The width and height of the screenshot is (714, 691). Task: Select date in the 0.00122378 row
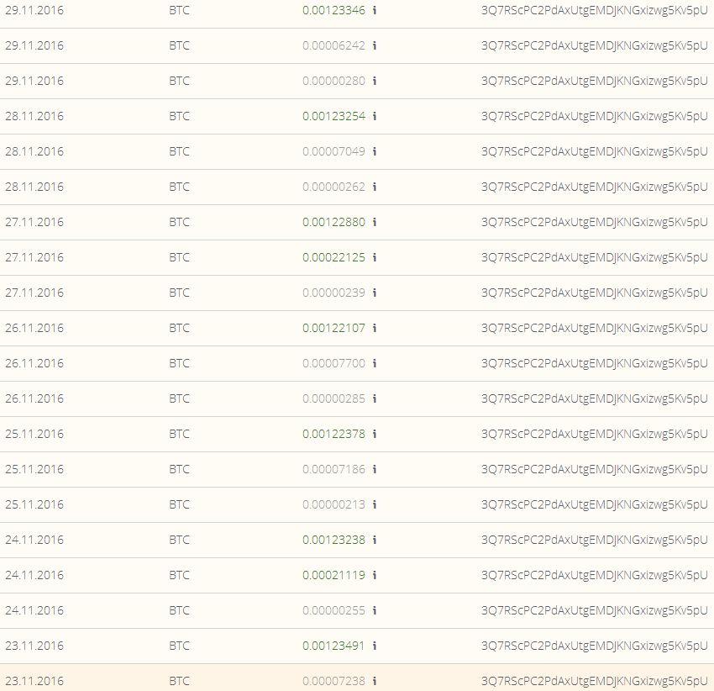pos(34,434)
